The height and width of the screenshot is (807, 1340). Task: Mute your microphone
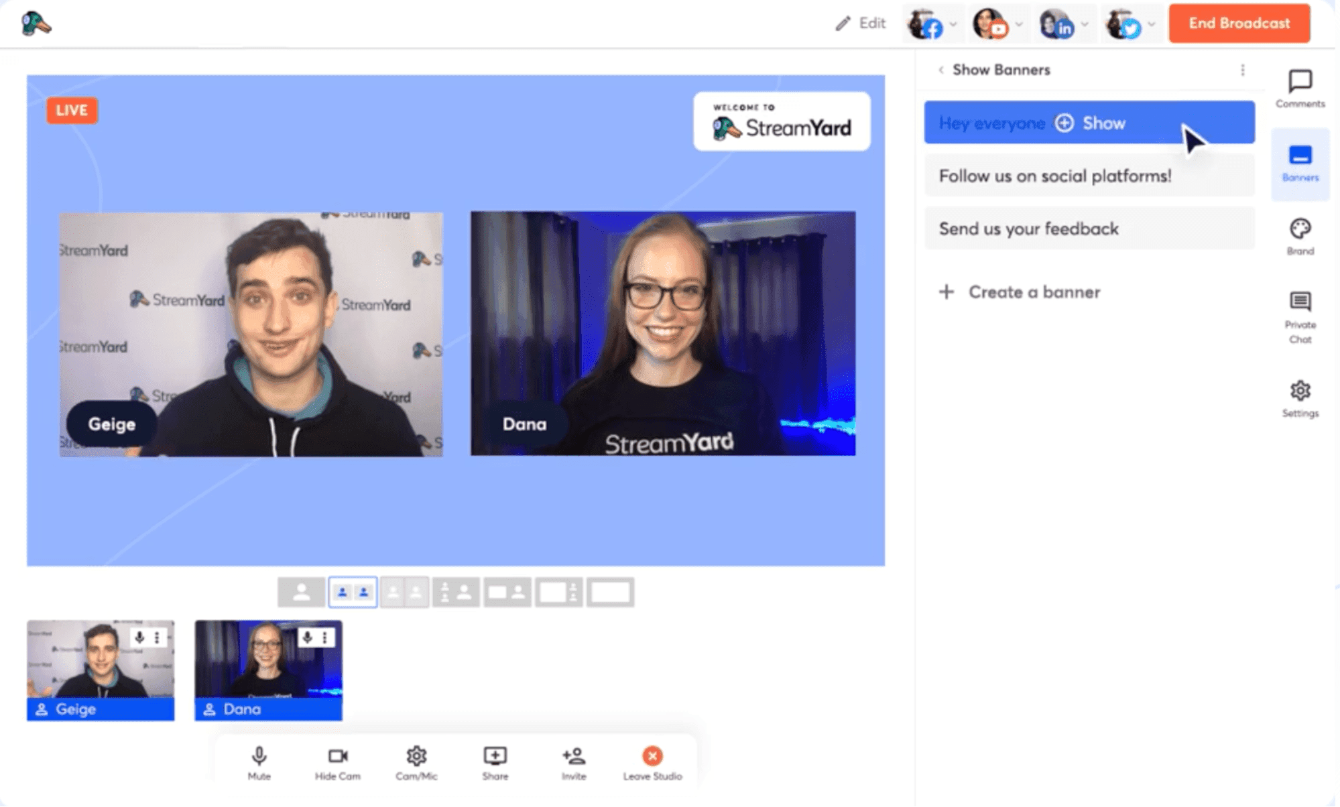point(259,763)
